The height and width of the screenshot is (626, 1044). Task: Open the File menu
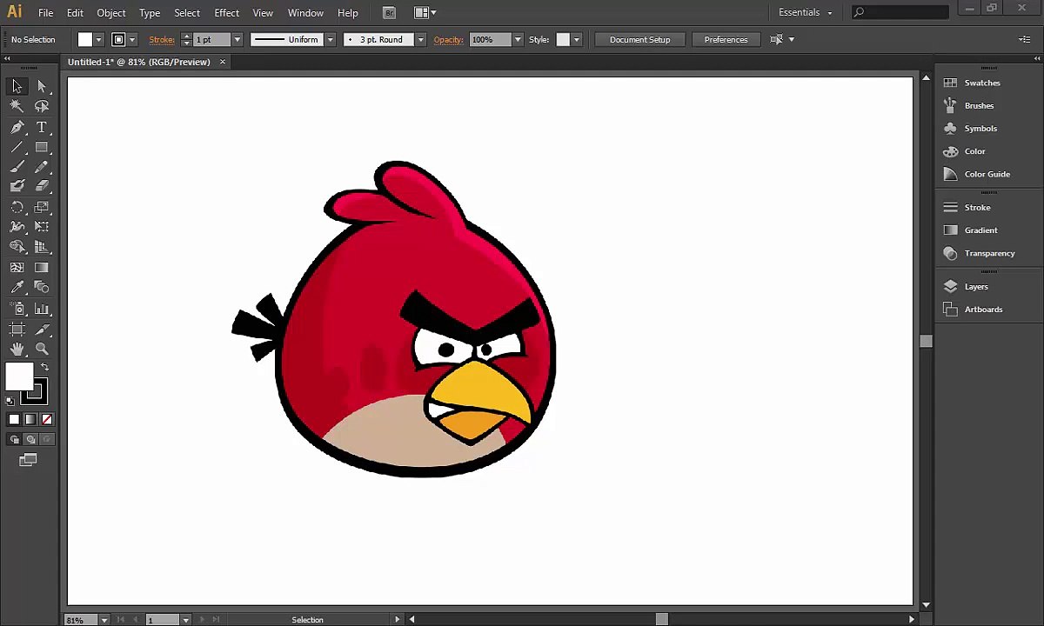(45, 13)
